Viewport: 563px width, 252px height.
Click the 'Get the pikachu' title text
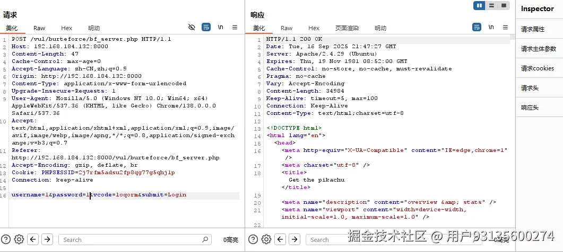coord(316,180)
